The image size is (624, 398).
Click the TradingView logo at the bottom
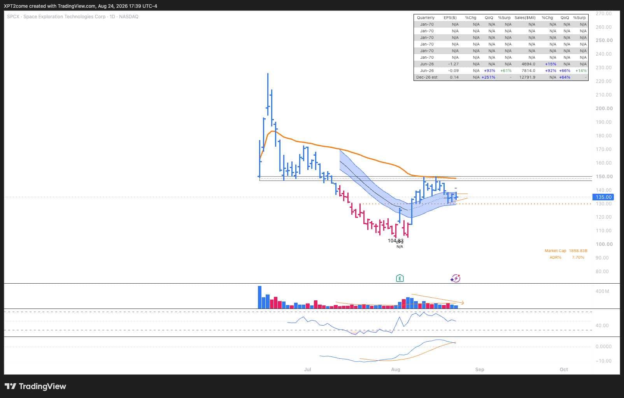click(x=35, y=386)
